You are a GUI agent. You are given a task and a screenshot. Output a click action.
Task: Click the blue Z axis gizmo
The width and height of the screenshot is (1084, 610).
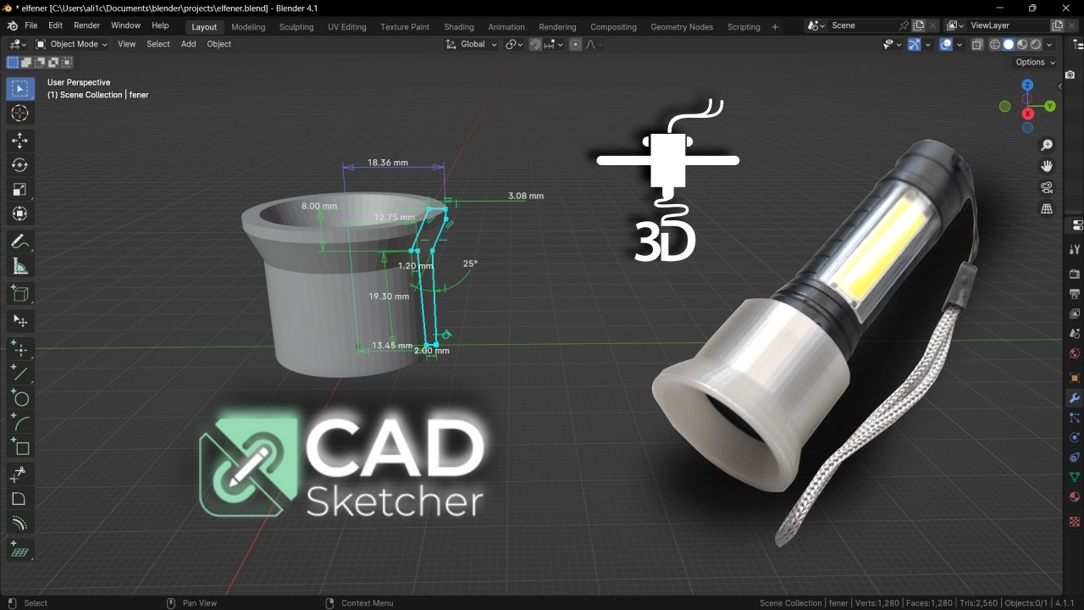pyautogui.click(x=1027, y=85)
